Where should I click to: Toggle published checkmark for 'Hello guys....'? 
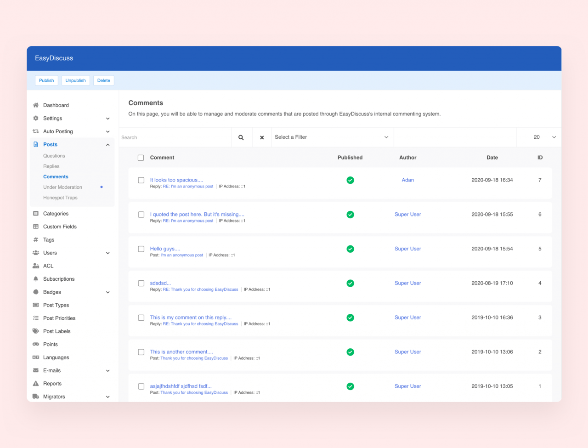(350, 249)
